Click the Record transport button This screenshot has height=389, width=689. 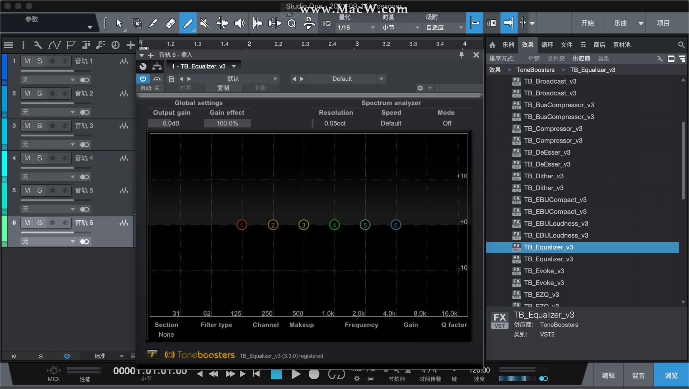tap(314, 374)
